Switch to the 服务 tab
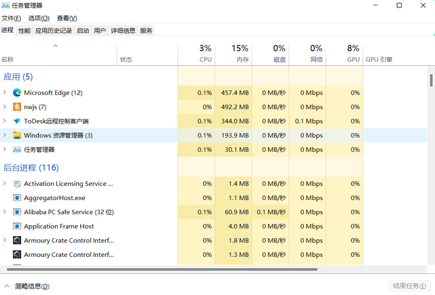 (146, 31)
